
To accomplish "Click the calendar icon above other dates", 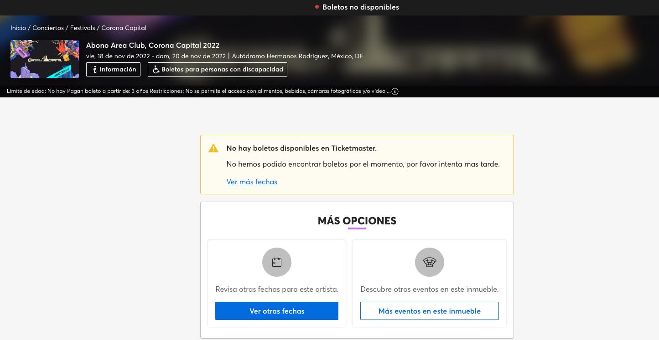I will (x=277, y=262).
